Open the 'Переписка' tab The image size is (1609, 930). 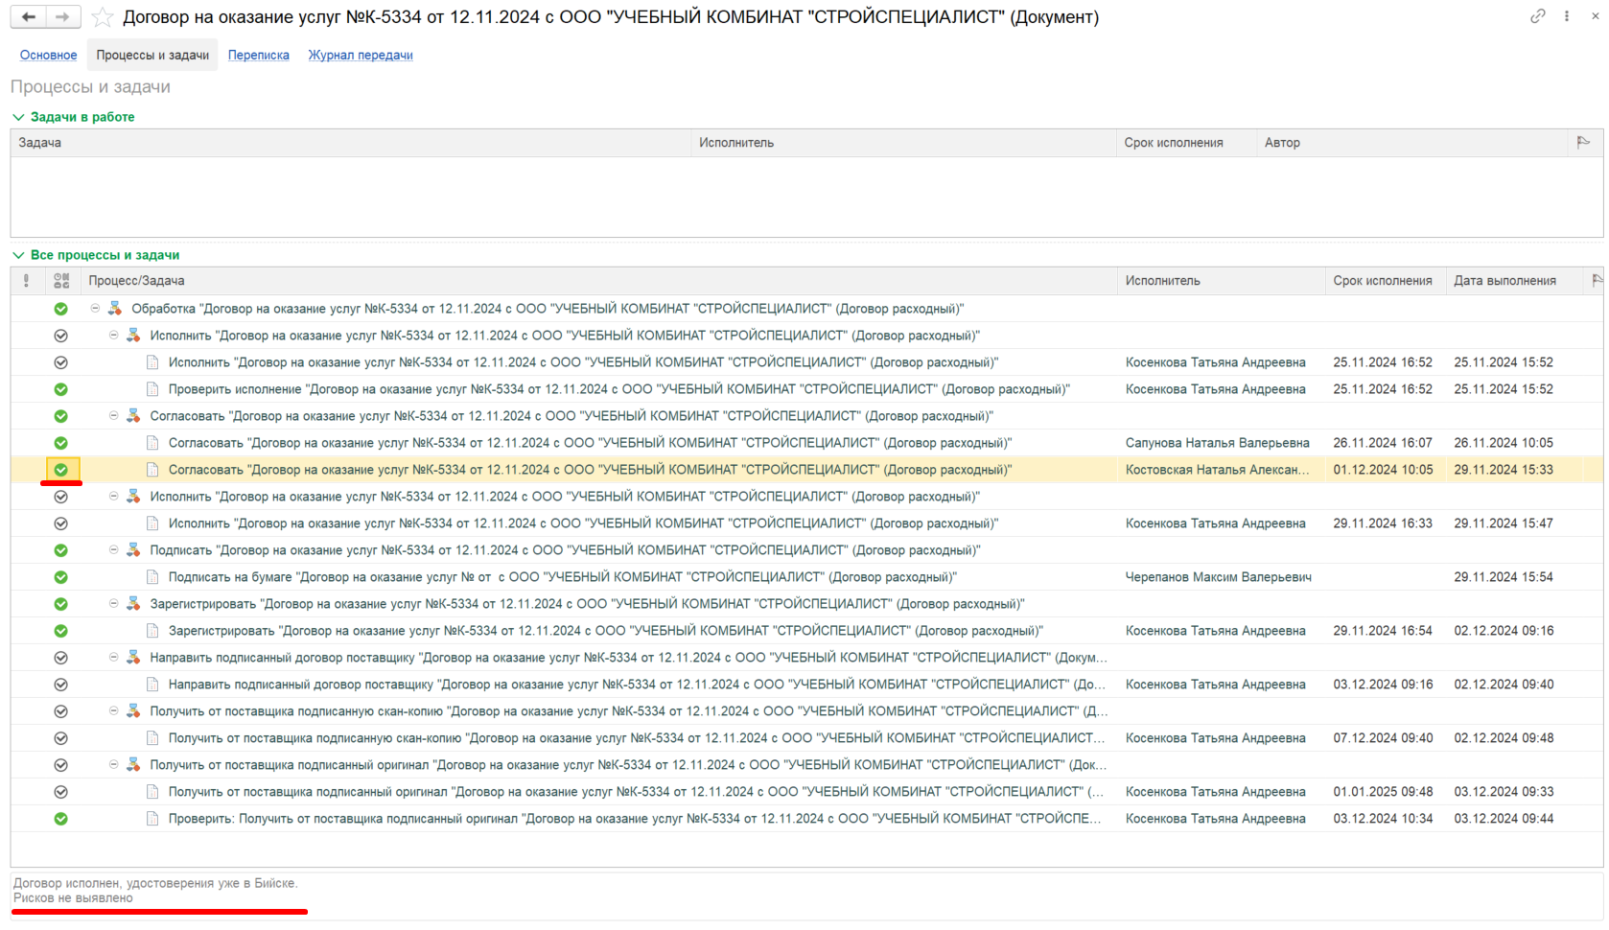(259, 55)
